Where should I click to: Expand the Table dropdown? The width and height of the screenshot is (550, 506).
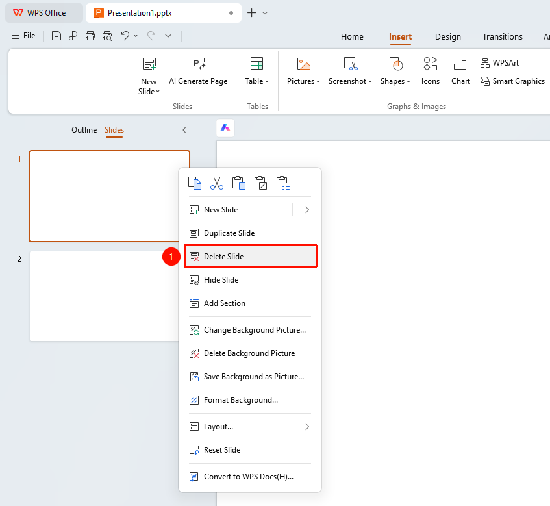point(256,72)
